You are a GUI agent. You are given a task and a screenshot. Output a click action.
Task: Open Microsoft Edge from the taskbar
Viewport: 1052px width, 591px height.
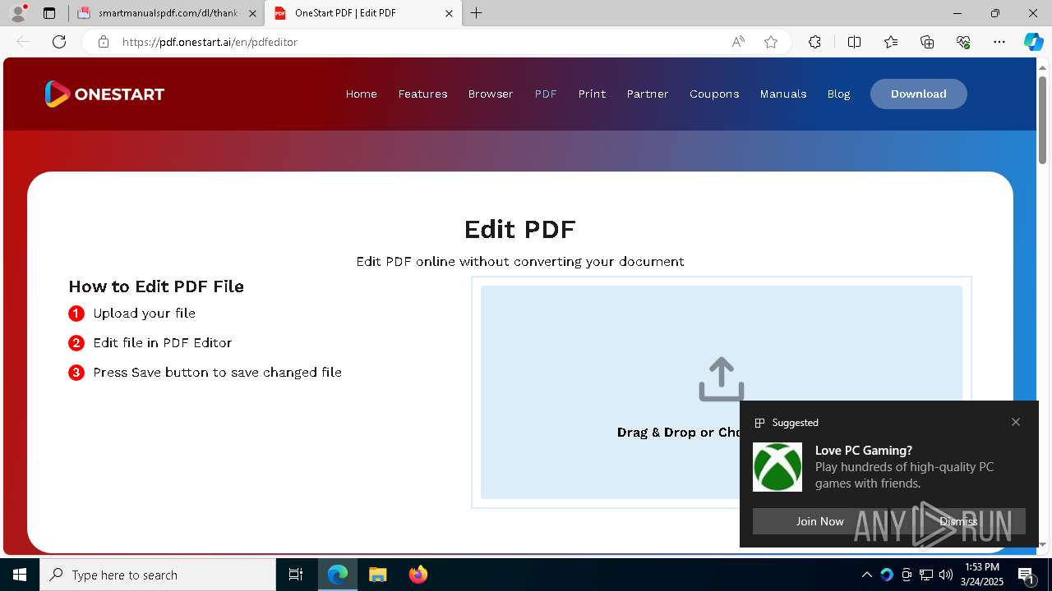[x=338, y=575]
